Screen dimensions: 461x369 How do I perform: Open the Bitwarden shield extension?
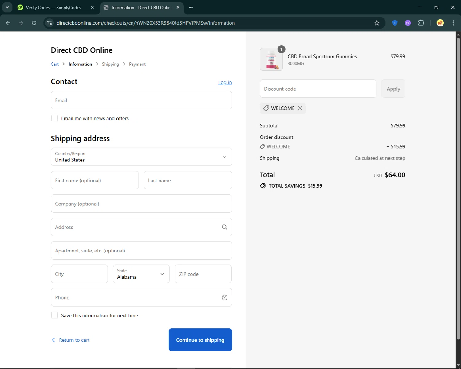(395, 23)
